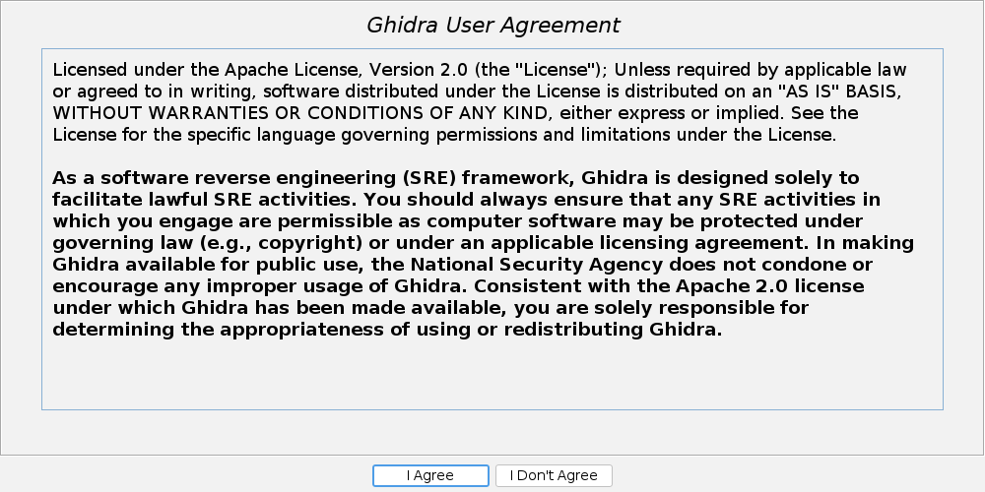The height and width of the screenshot is (492, 985).
Task: Click the Ghidra User Agreement title
Action: (x=492, y=26)
